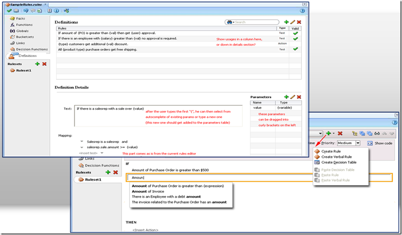
Task: Choose Create Decision Table menu entry
Action: (338, 162)
